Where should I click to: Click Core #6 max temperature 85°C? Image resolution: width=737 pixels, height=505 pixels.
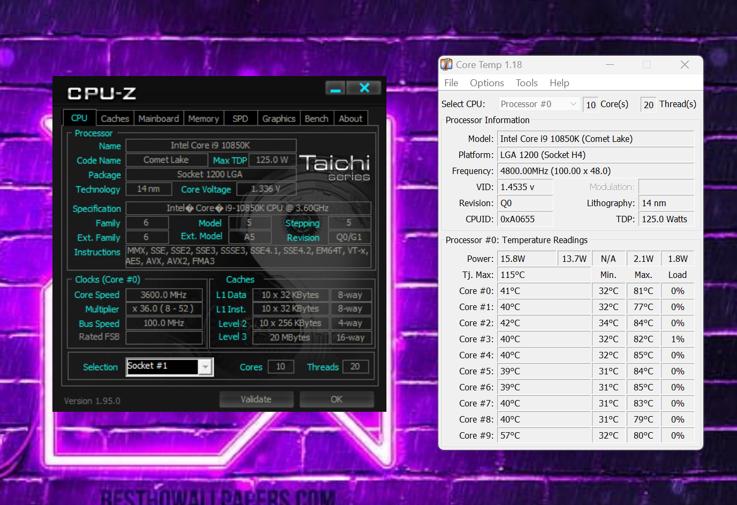pyautogui.click(x=643, y=387)
